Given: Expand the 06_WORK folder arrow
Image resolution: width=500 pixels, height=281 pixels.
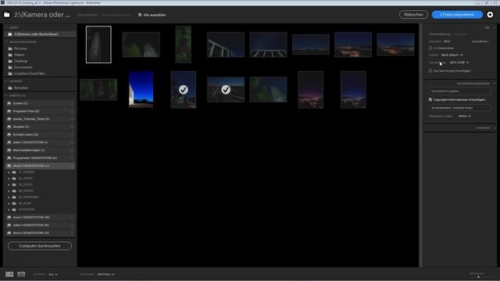Looking at the screenshot, I should [x=9, y=203].
